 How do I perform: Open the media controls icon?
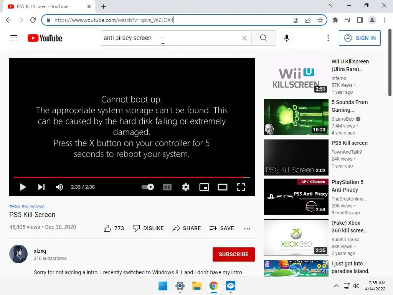[348, 20]
